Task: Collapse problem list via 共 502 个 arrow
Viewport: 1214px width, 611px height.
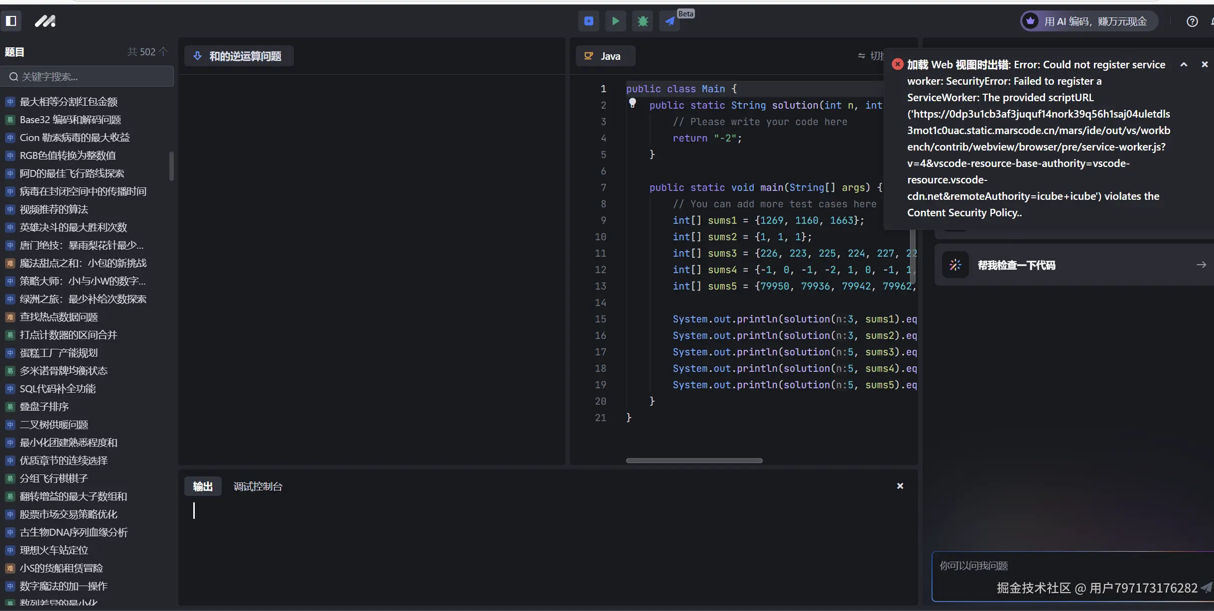Action: point(163,51)
